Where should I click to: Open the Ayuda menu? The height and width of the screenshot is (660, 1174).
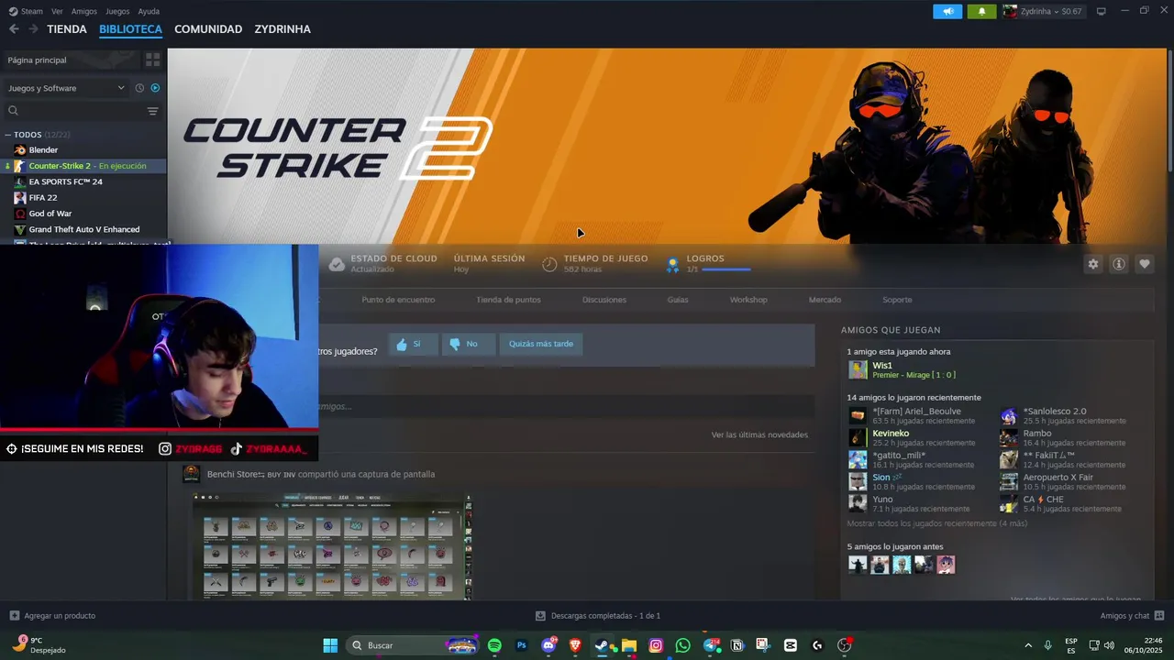149,11
